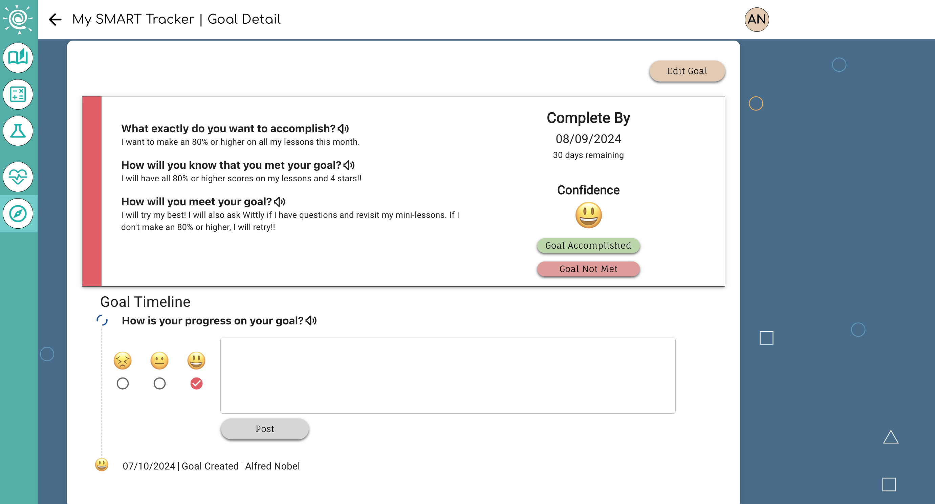Click the sun logo at top left

pyautogui.click(x=18, y=18)
